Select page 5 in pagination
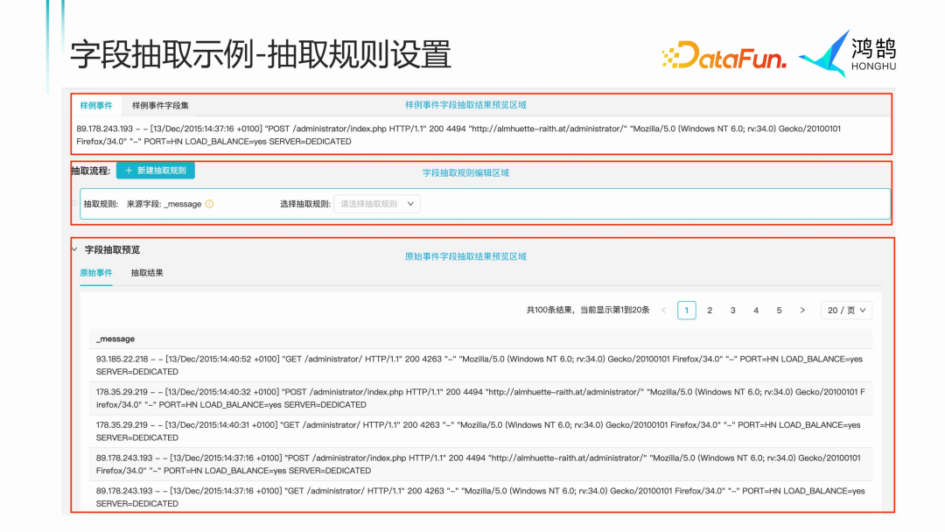The image size is (945, 532). click(x=778, y=310)
